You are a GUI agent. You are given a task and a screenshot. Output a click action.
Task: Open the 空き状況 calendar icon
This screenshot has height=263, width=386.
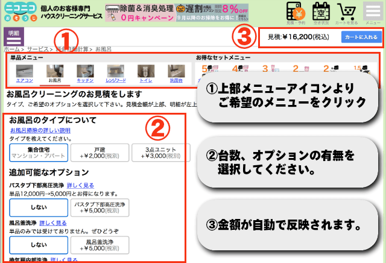[x=321, y=12]
